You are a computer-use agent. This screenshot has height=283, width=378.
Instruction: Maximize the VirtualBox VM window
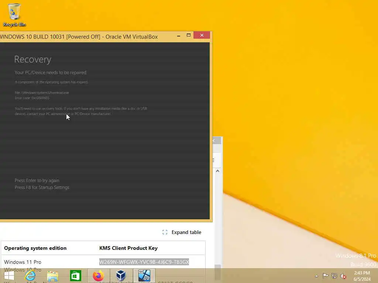(x=189, y=35)
